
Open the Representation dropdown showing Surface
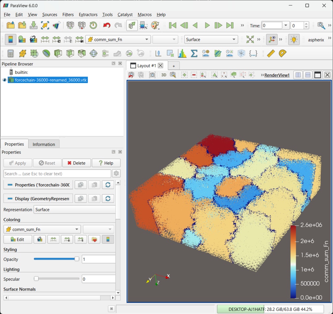coord(211,39)
